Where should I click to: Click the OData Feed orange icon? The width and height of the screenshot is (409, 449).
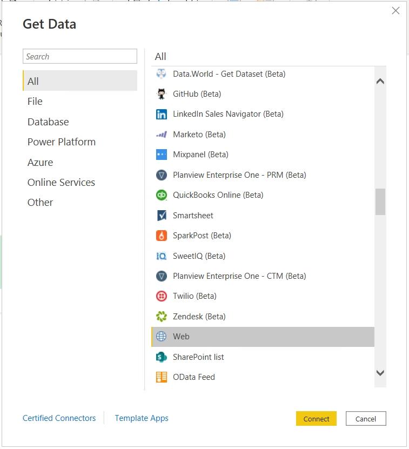161,377
